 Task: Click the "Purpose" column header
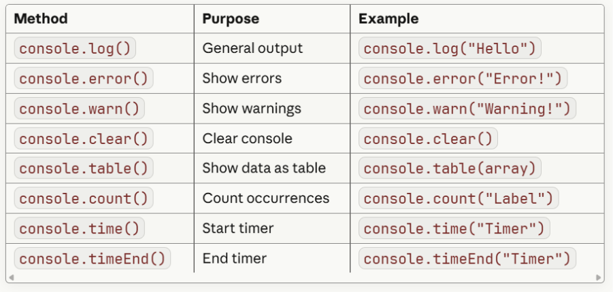coord(231,18)
